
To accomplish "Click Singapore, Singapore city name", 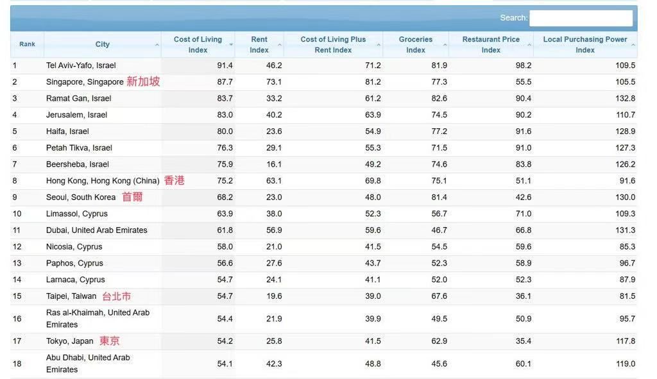I will point(85,82).
